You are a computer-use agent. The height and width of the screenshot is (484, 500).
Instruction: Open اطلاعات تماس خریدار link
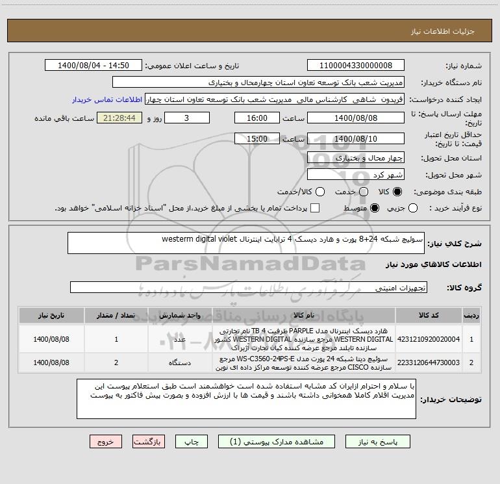pos(107,99)
